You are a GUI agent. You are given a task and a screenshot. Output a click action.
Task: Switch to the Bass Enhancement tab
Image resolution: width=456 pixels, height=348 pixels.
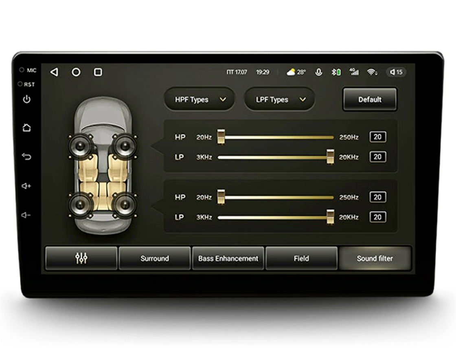pos(228,258)
